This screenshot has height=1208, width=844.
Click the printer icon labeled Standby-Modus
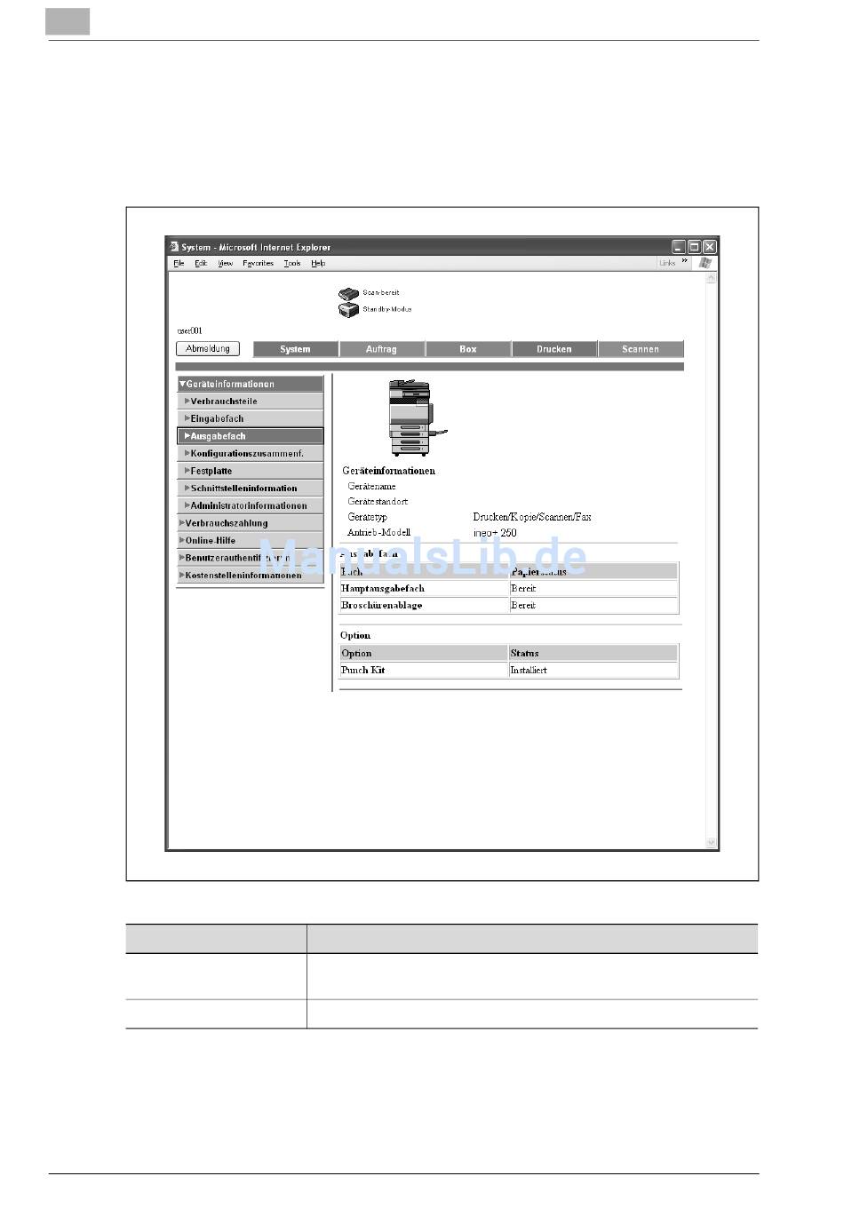click(x=348, y=310)
